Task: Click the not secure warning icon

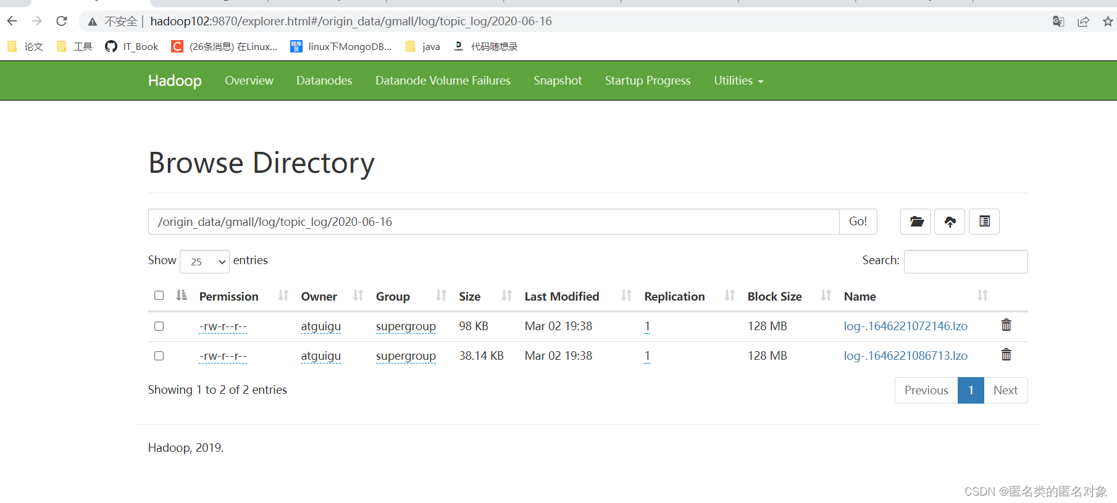Action: [93, 22]
